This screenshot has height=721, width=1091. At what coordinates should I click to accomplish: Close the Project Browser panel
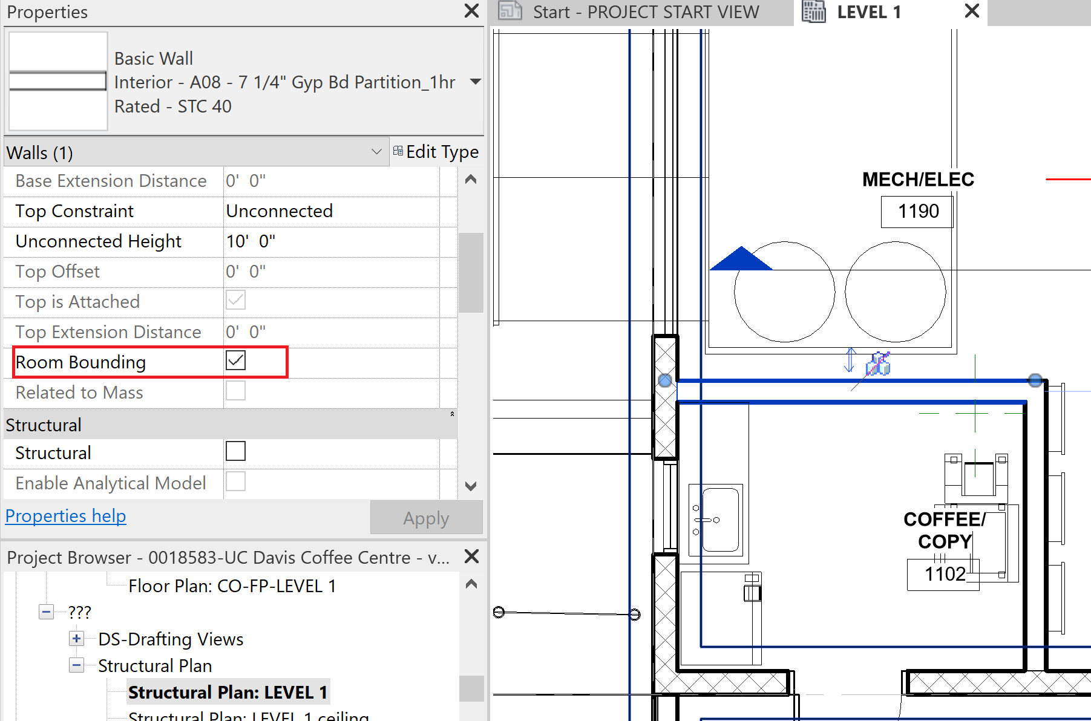471,556
